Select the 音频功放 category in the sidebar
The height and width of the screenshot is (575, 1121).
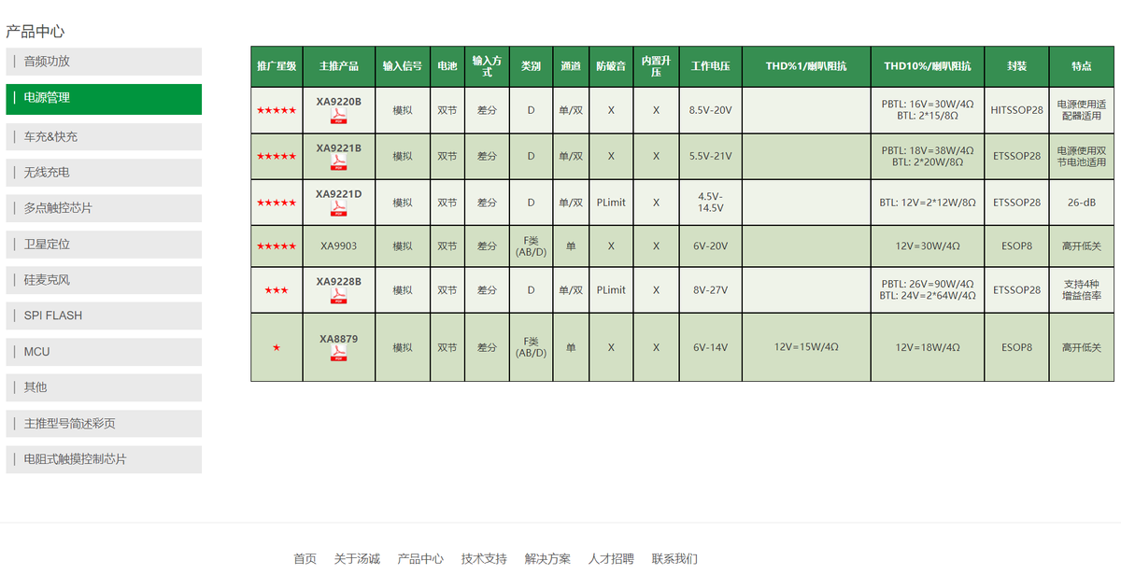click(103, 62)
